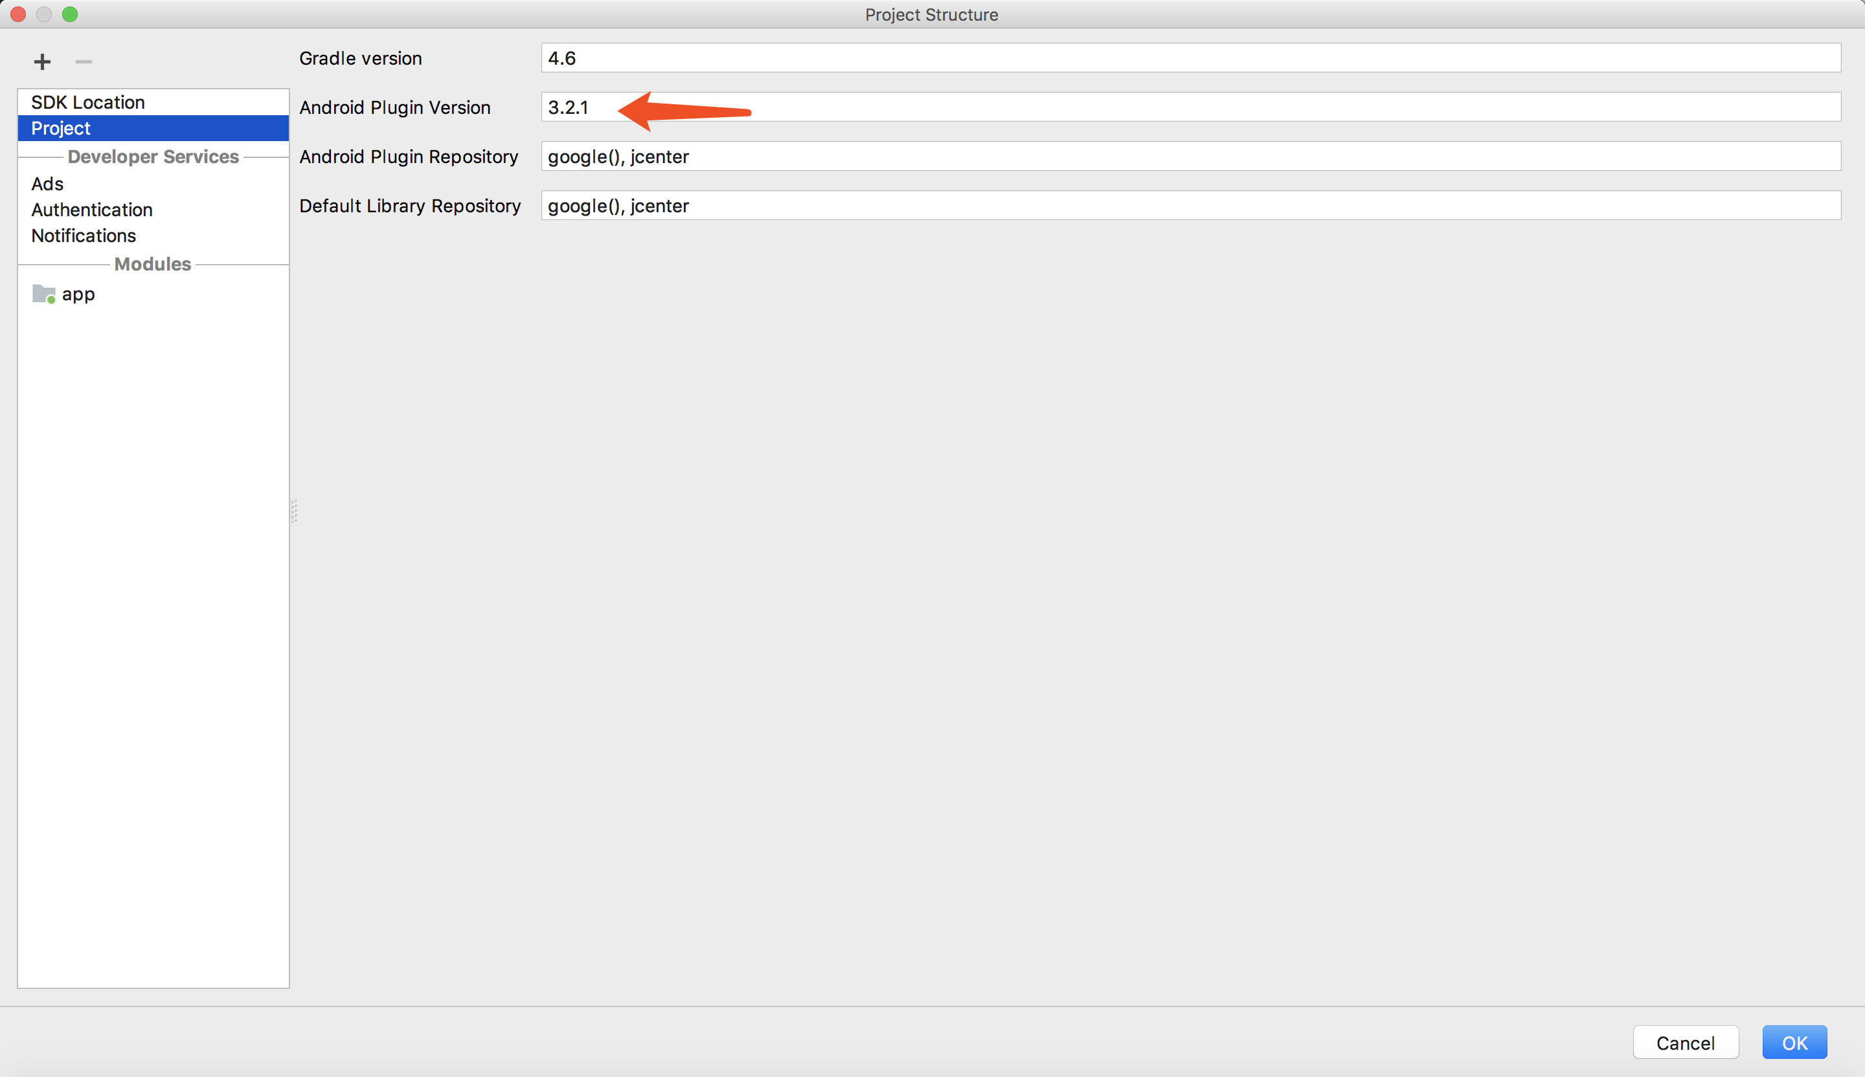Click the Android Plugin Version label
Image resolution: width=1865 pixels, height=1077 pixels.
point(394,107)
